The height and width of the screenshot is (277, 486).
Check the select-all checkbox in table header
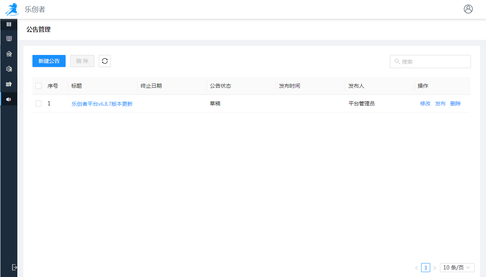pyautogui.click(x=38, y=86)
